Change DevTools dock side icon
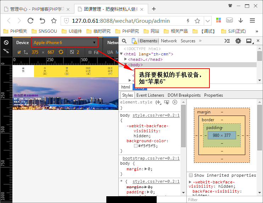Viewport: 263px width, 203px height. point(250,41)
